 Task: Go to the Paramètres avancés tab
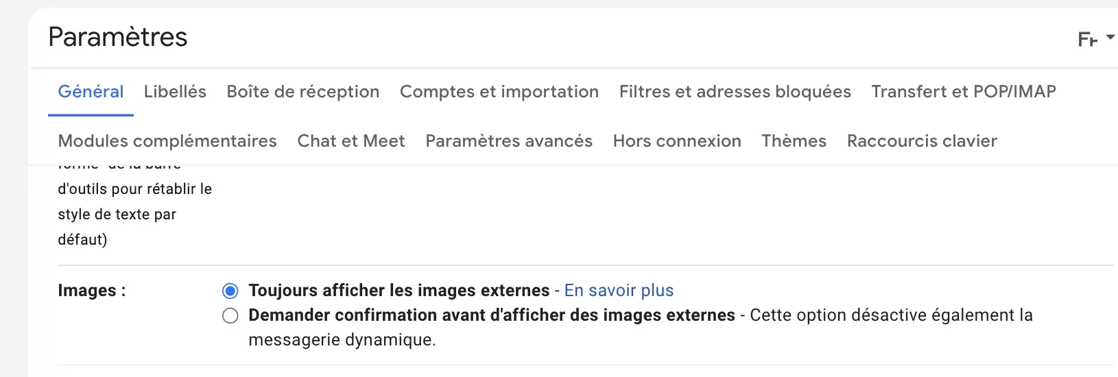click(509, 141)
